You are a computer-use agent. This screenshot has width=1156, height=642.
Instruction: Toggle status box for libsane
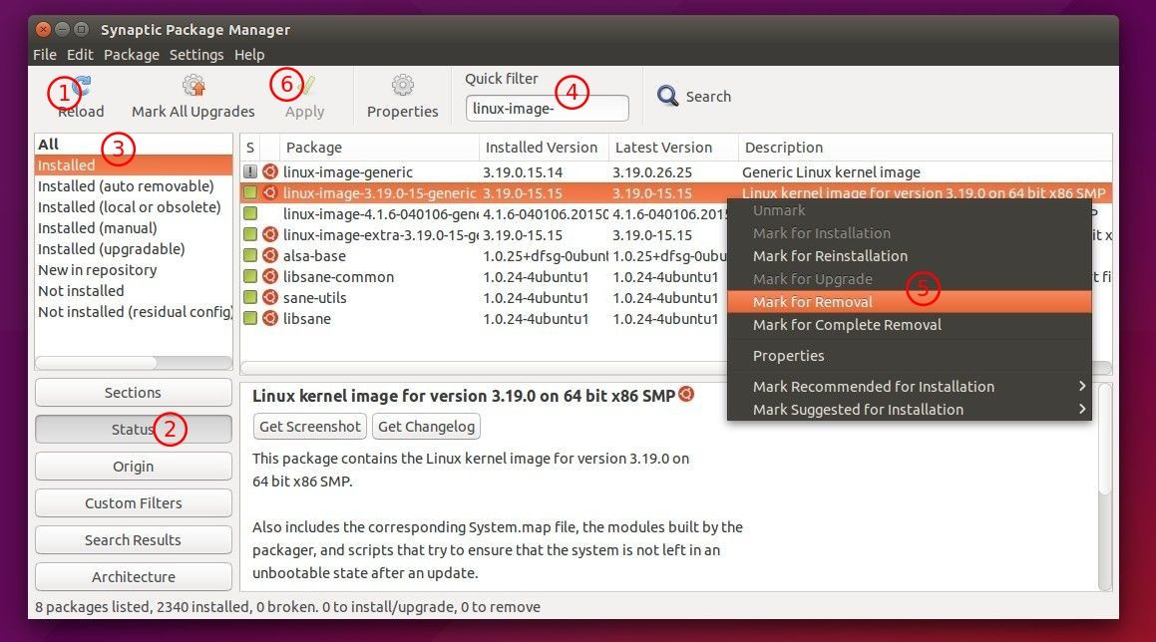pos(250,318)
